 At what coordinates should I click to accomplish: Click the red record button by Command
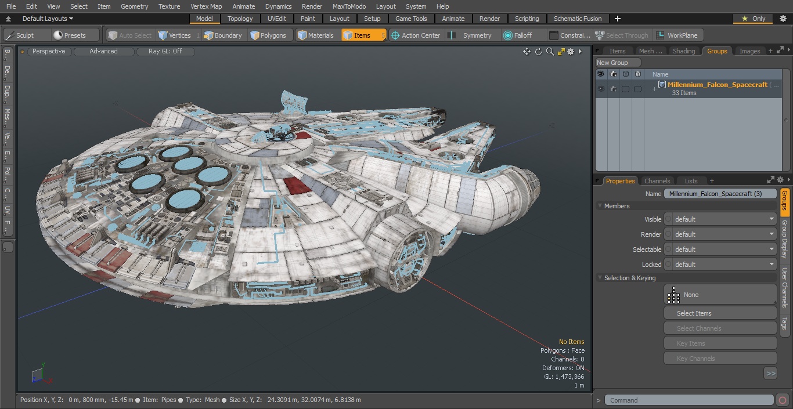pyautogui.click(x=783, y=400)
